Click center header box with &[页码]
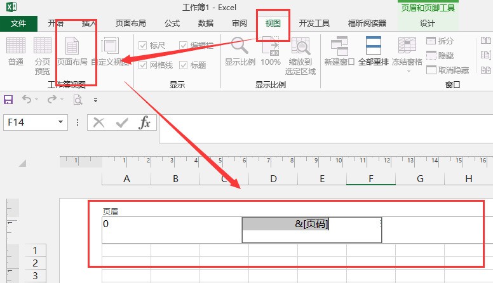Viewport: 493px width, 283px height. (311, 230)
